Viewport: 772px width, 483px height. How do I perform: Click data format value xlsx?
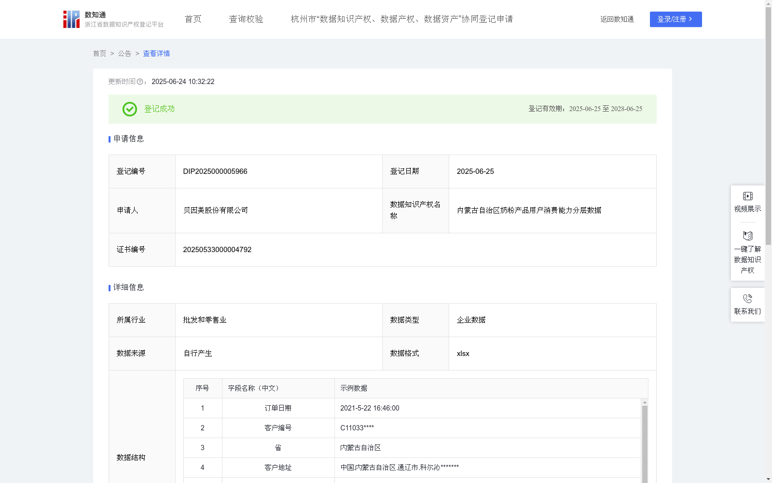click(x=463, y=354)
